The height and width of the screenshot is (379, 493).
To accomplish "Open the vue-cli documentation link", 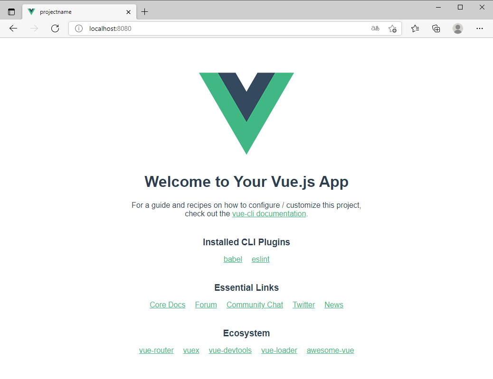I will (269, 214).
